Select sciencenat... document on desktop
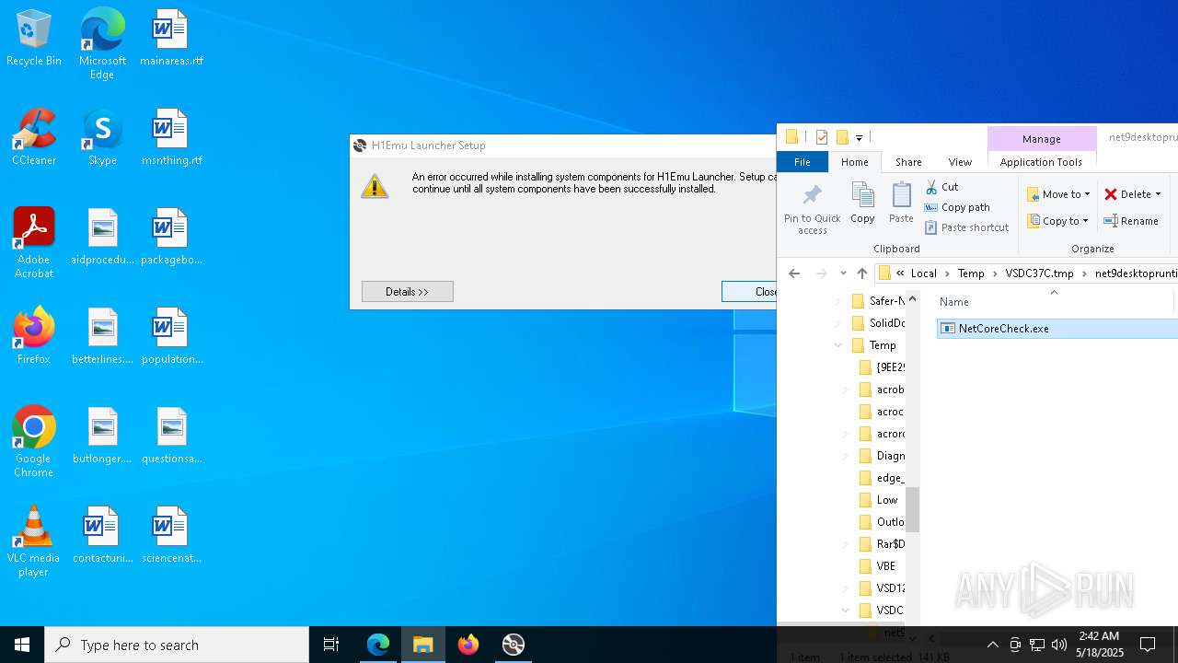The image size is (1178, 663). point(171,536)
